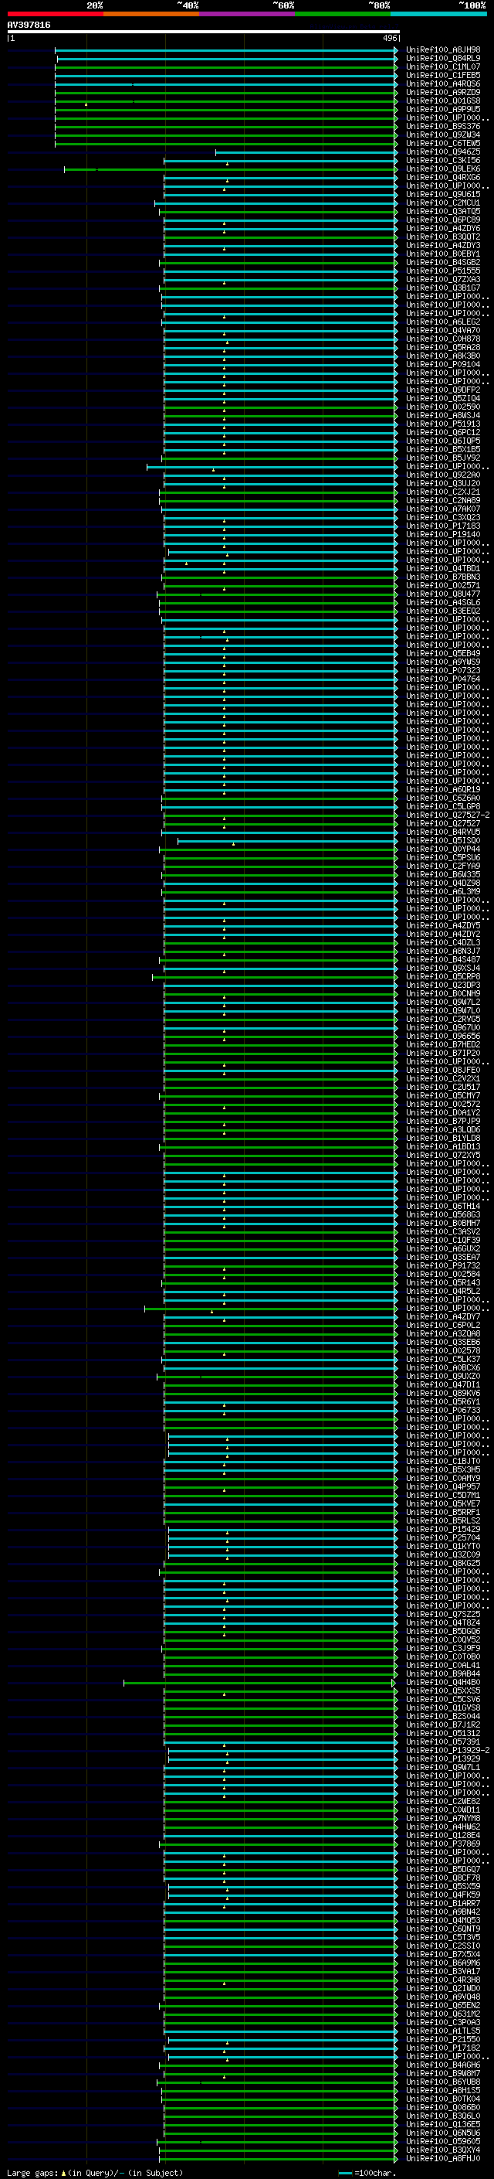
Task: Click the query name AV397816
Action: point(29,26)
